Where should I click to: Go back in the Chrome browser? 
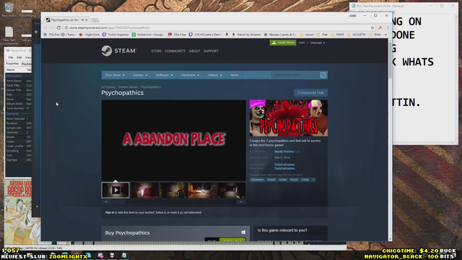(45, 27)
